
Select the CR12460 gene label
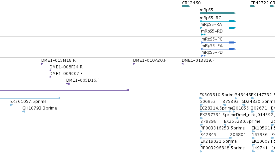[191, 3]
